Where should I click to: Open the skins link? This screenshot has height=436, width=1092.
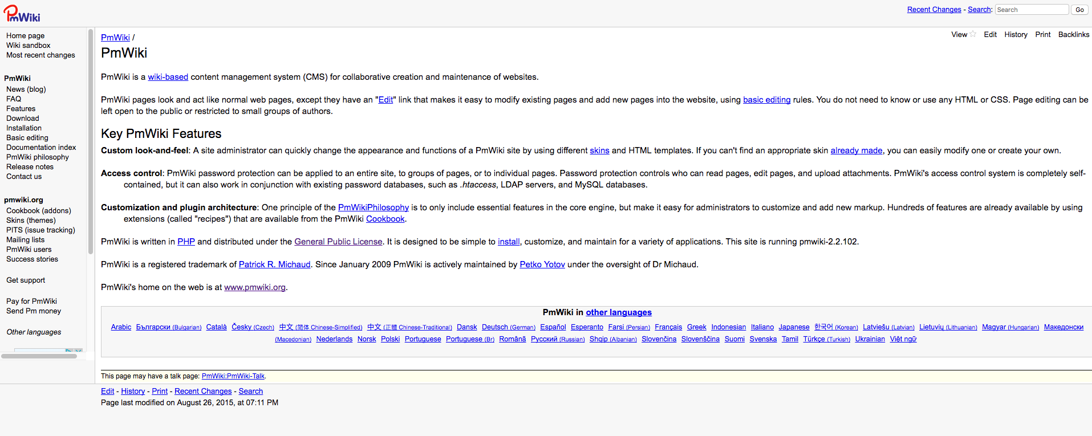click(x=599, y=150)
